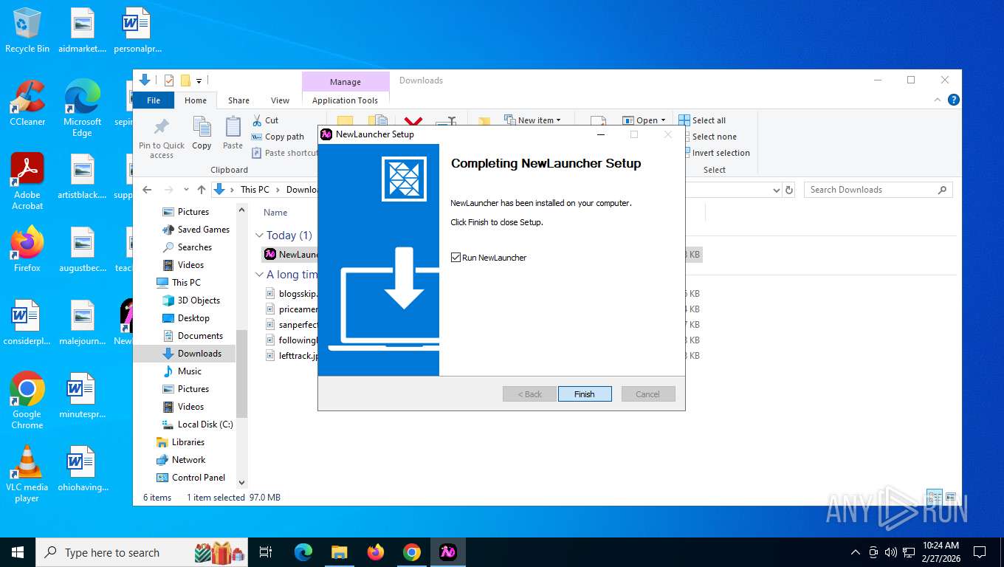This screenshot has width=1004, height=567.
Task: Select the aidmarket desktop file icon
Action: click(x=82, y=30)
